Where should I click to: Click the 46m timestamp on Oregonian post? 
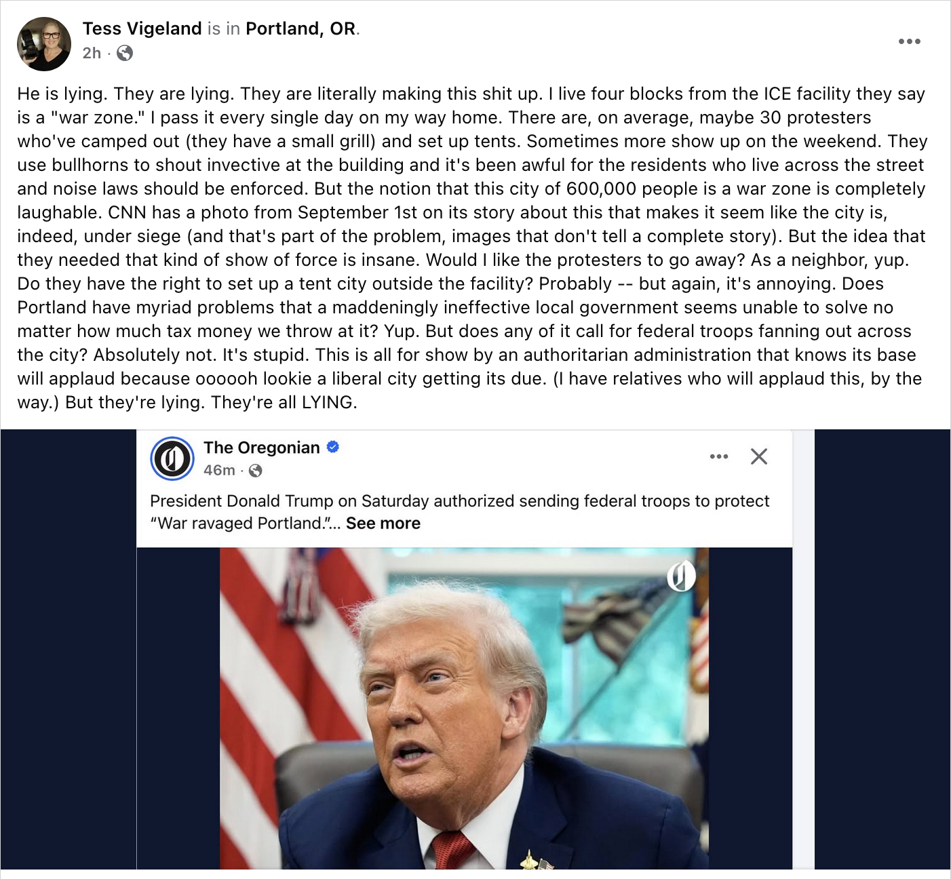tap(219, 471)
